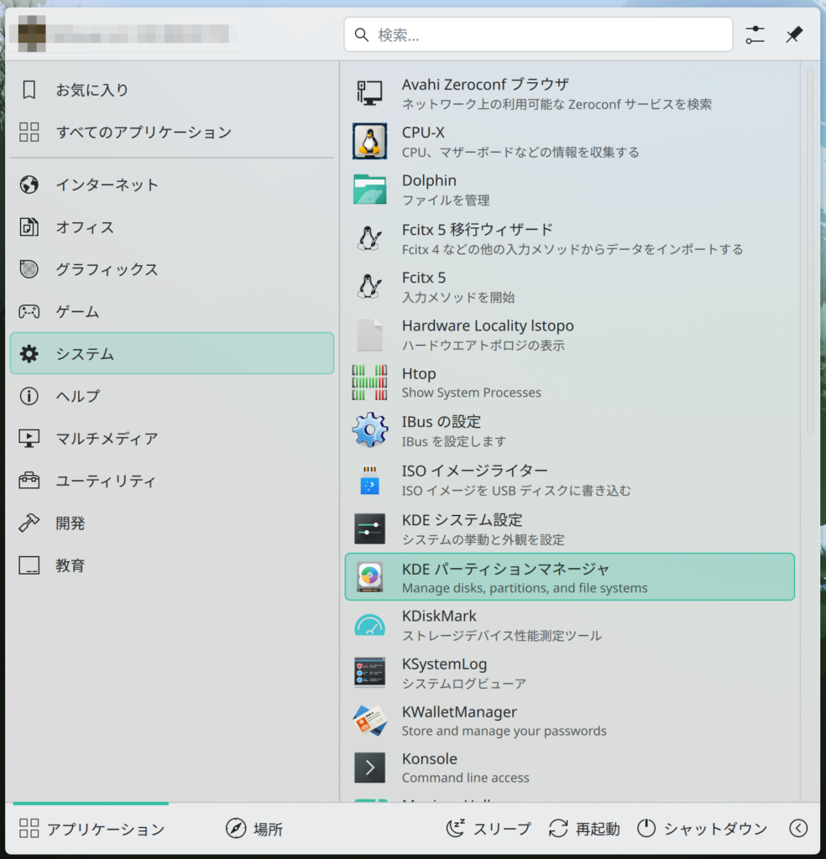Click the シャットダウン button
The height and width of the screenshot is (859, 826).
point(703,829)
